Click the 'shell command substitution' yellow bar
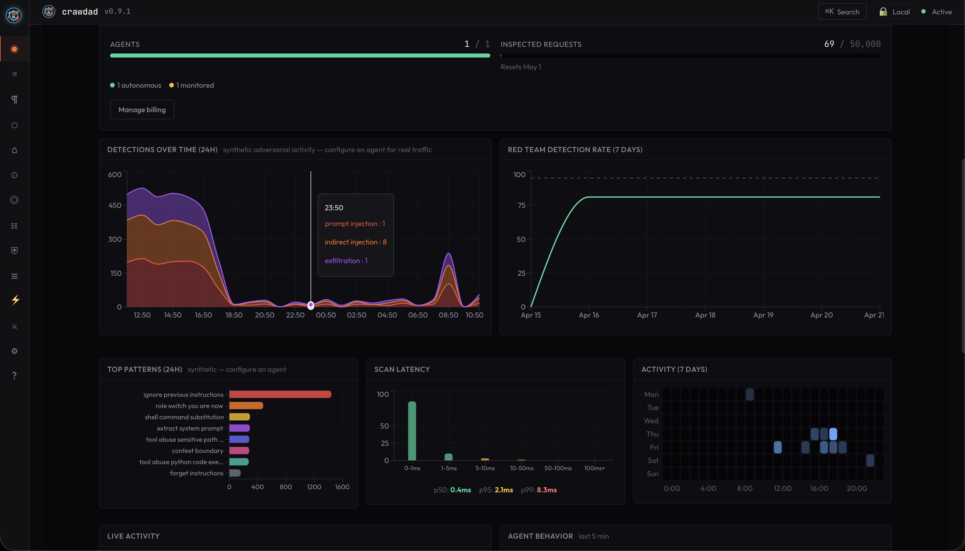 click(240, 417)
